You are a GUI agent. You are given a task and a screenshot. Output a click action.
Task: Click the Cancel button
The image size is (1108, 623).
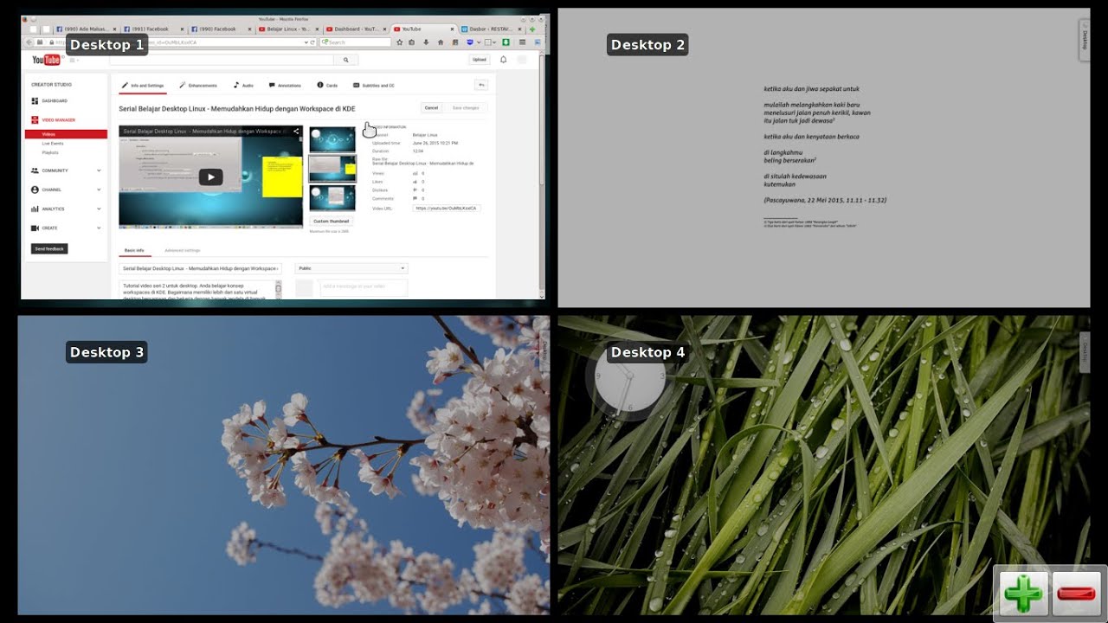(x=431, y=107)
